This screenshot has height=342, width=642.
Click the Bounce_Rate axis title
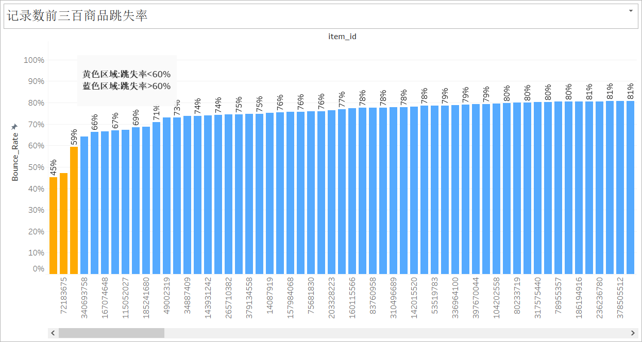15,157
